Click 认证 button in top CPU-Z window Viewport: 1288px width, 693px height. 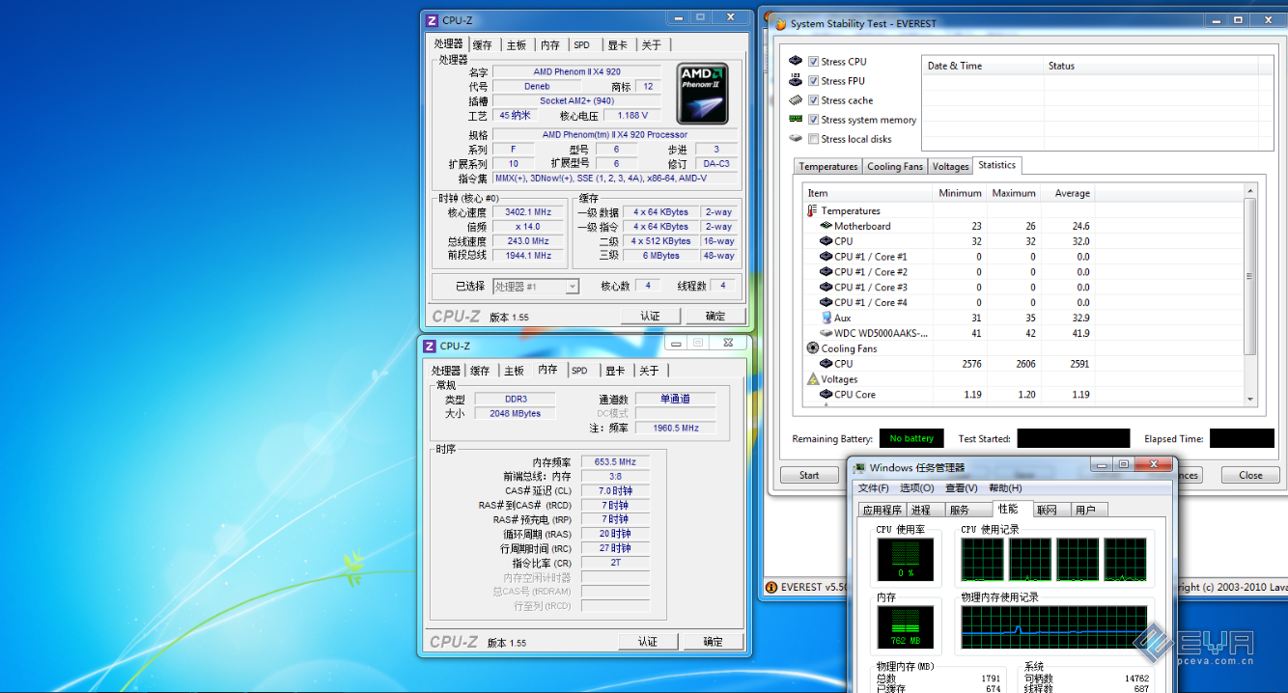(x=651, y=317)
